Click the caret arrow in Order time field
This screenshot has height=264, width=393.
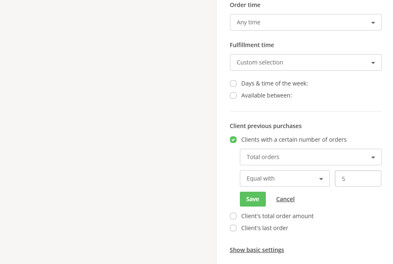click(x=373, y=23)
